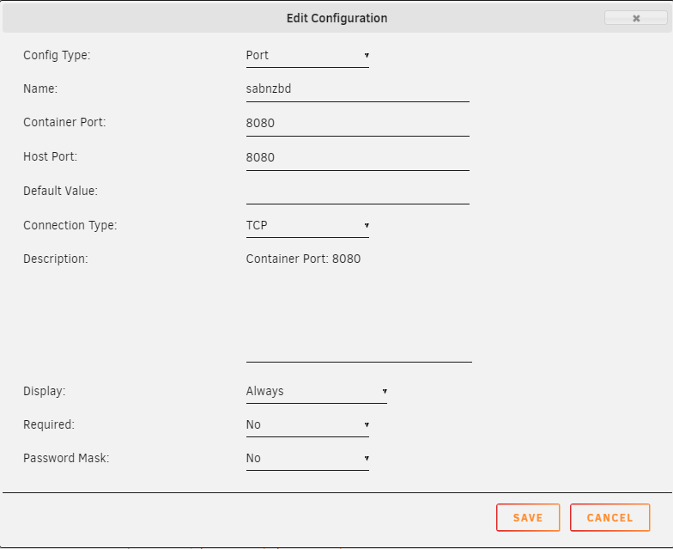Click the Config Type label
673x549 pixels.
(x=57, y=55)
